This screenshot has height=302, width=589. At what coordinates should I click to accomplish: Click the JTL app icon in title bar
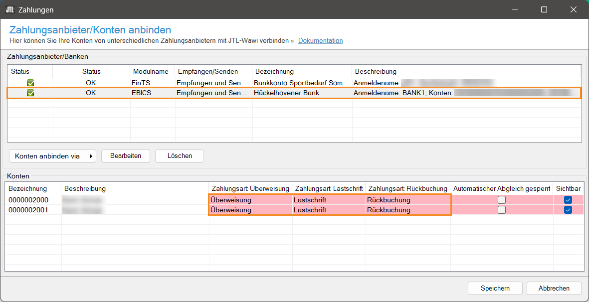coord(9,9)
